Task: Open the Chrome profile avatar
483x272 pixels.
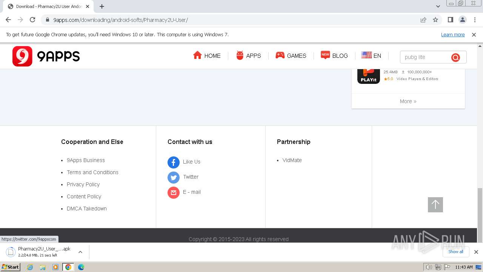Action: (x=462, y=20)
